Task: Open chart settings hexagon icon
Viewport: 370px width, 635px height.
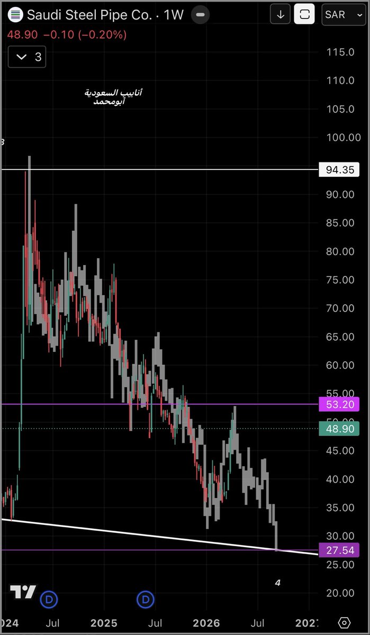Action: (x=344, y=622)
